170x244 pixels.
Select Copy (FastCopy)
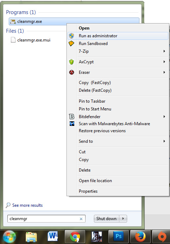coord(118,83)
